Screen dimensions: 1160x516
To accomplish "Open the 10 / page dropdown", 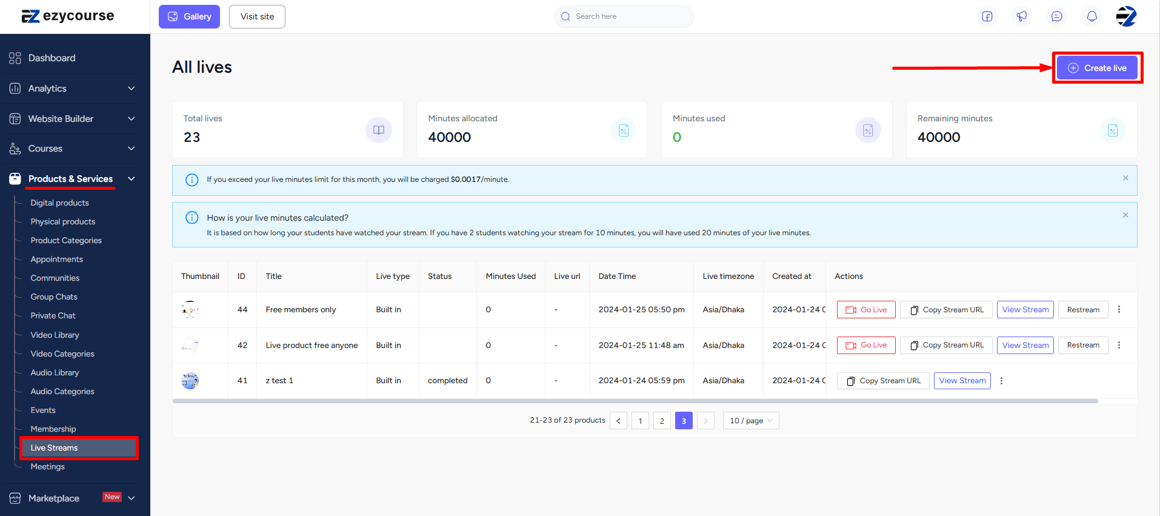I will click(751, 421).
